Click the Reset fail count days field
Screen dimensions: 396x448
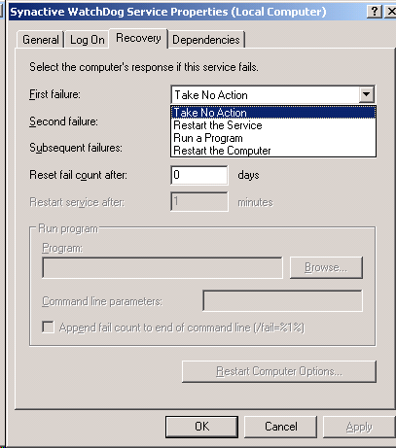pos(199,175)
